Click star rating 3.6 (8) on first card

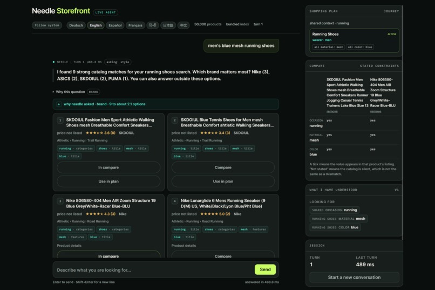[100, 133]
